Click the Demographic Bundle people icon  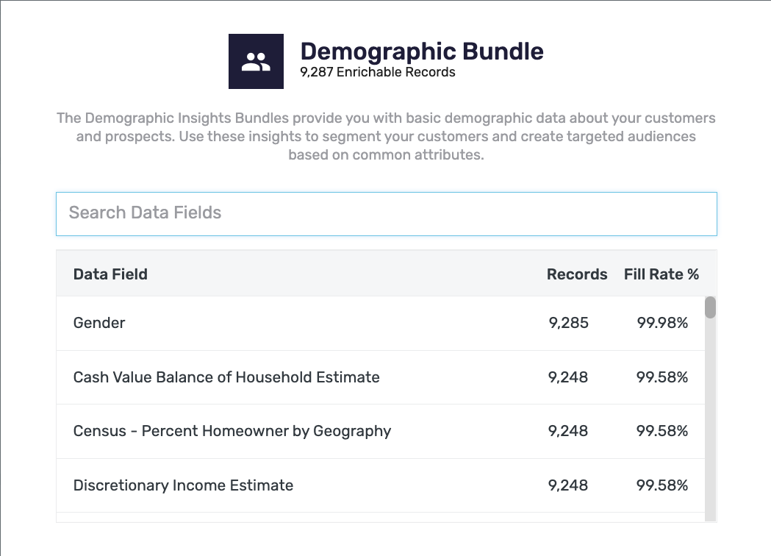coord(256,62)
